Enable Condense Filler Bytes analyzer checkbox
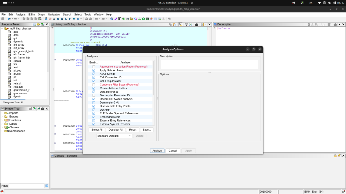The width and height of the screenshot is (346, 194). click(x=94, y=85)
